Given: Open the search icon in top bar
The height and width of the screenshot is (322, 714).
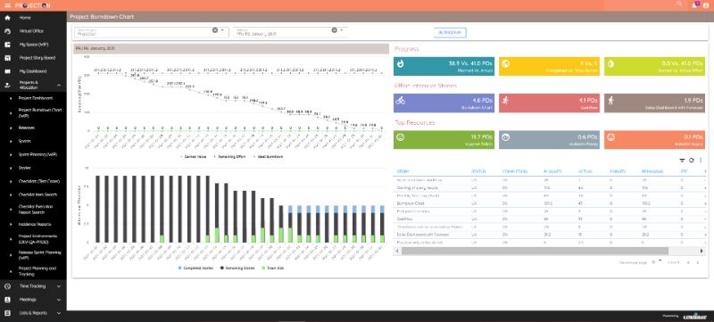Looking at the screenshot, I should click(680, 4).
